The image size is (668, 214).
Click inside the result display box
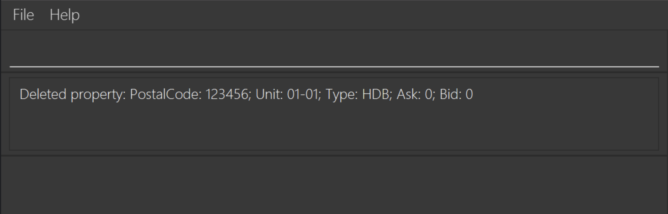click(x=334, y=114)
